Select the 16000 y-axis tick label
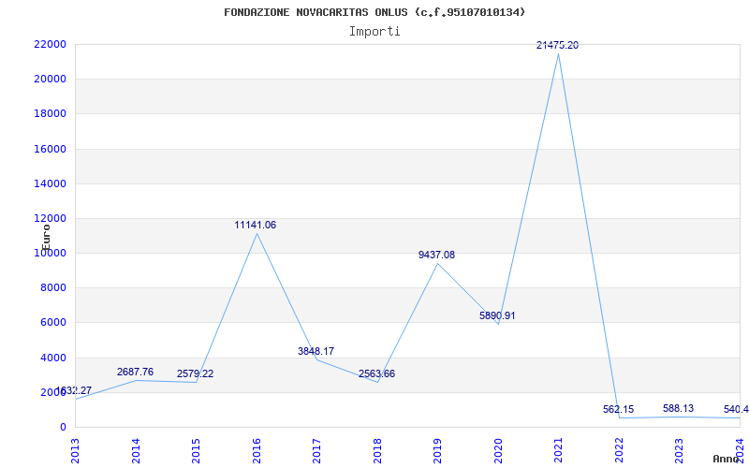 point(50,149)
